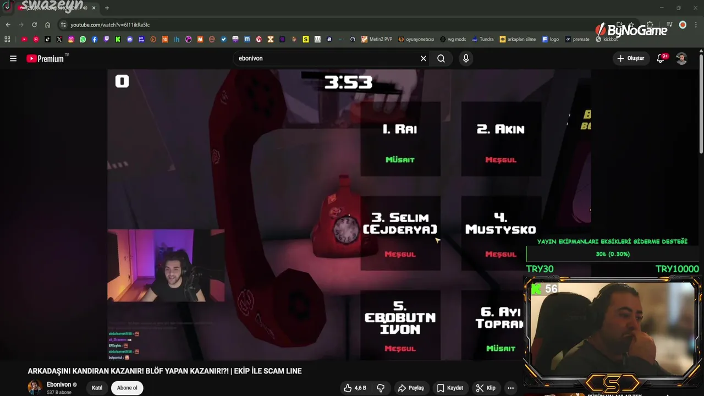Like the video (4,6 B)

355,388
